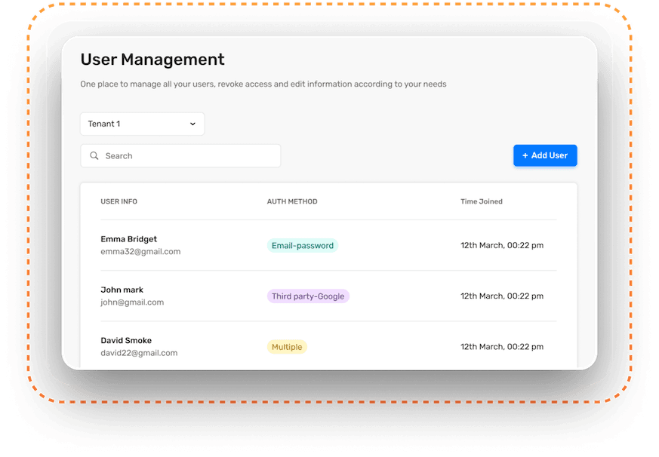659x457 pixels.
Task: Select the Tenant 1 label in selector
Action: click(104, 124)
